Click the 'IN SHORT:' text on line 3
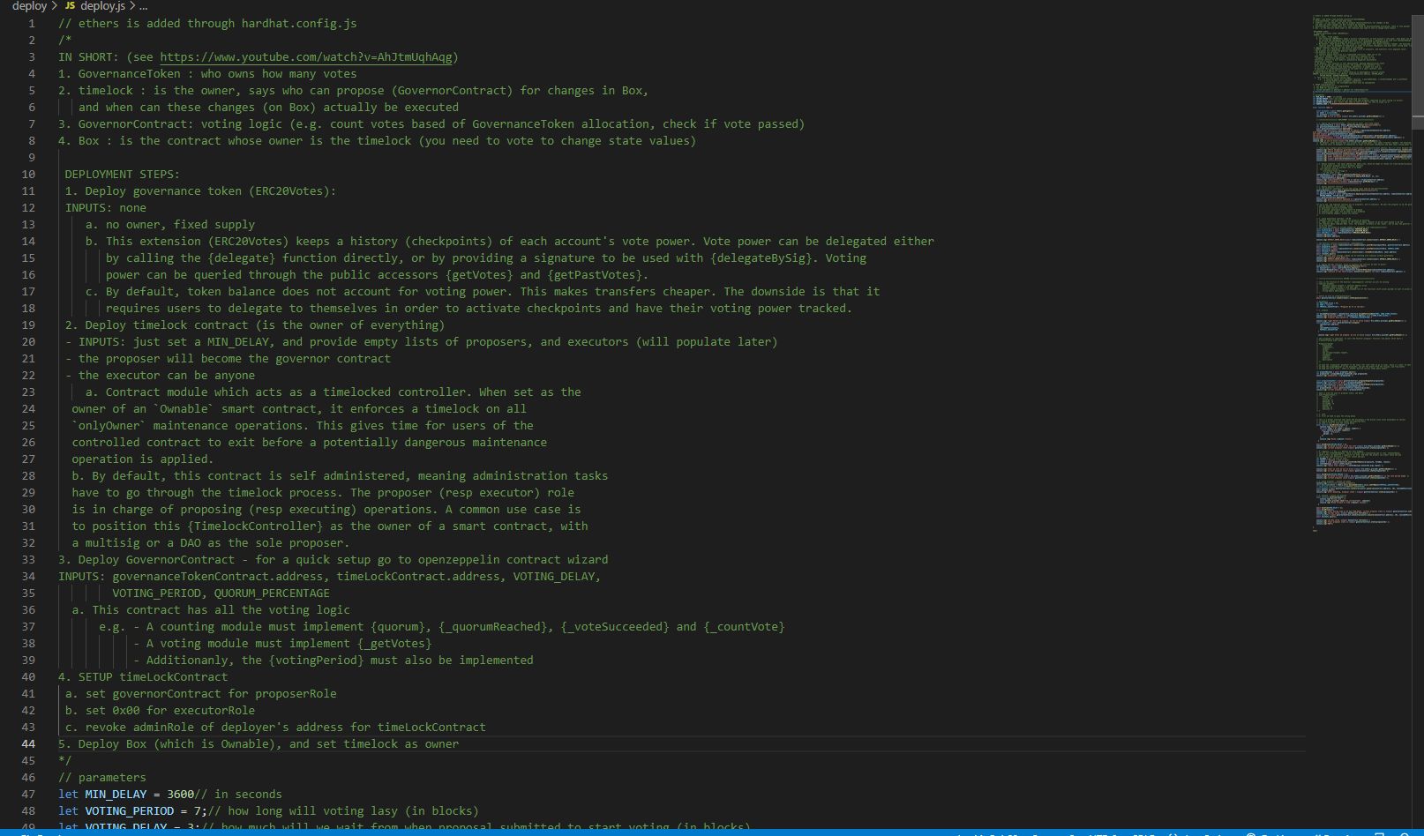This screenshot has height=836, width=1424. [88, 56]
